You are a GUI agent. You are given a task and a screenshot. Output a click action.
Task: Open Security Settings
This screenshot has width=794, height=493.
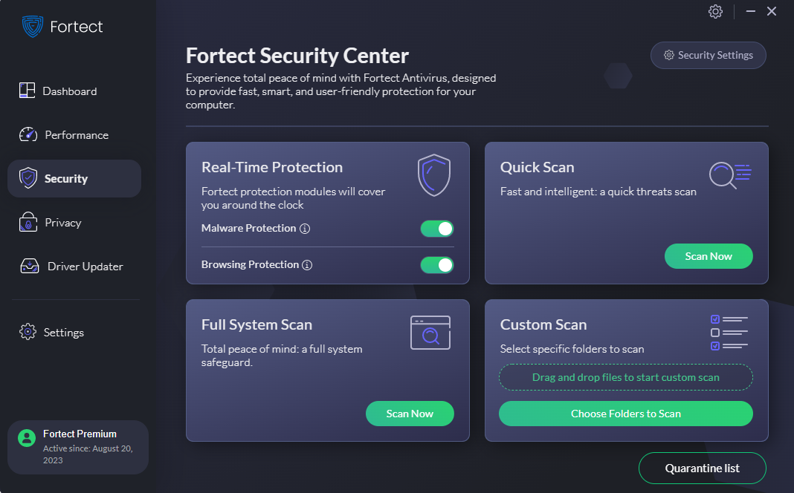(x=708, y=55)
